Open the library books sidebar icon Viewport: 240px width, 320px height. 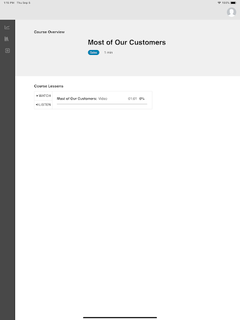pos(6,39)
